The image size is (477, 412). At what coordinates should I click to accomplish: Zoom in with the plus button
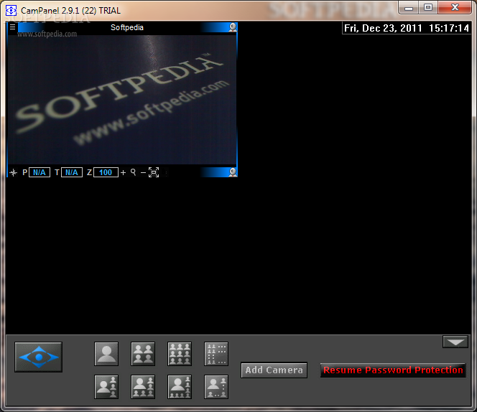[x=123, y=173]
